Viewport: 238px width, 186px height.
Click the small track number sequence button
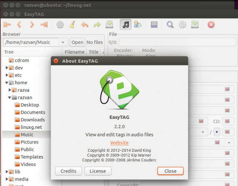coord(217,132)
